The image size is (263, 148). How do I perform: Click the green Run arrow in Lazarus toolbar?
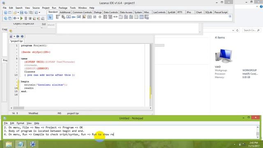click(21, 18)
